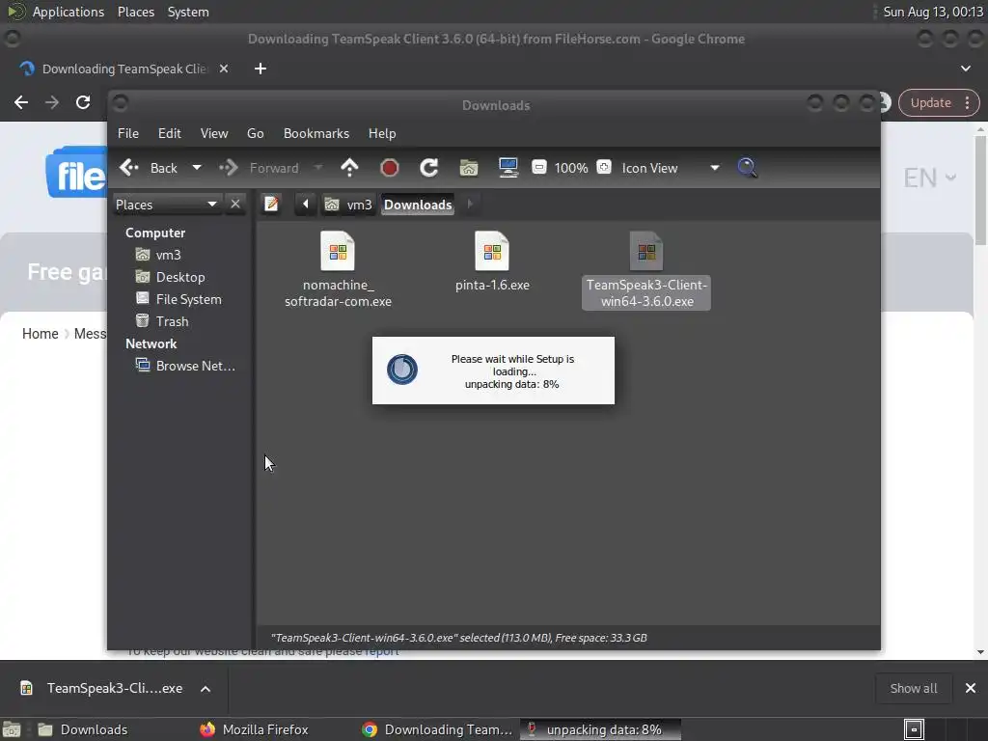Click the Chrome page vertical scrollbar

coord(980,189)
